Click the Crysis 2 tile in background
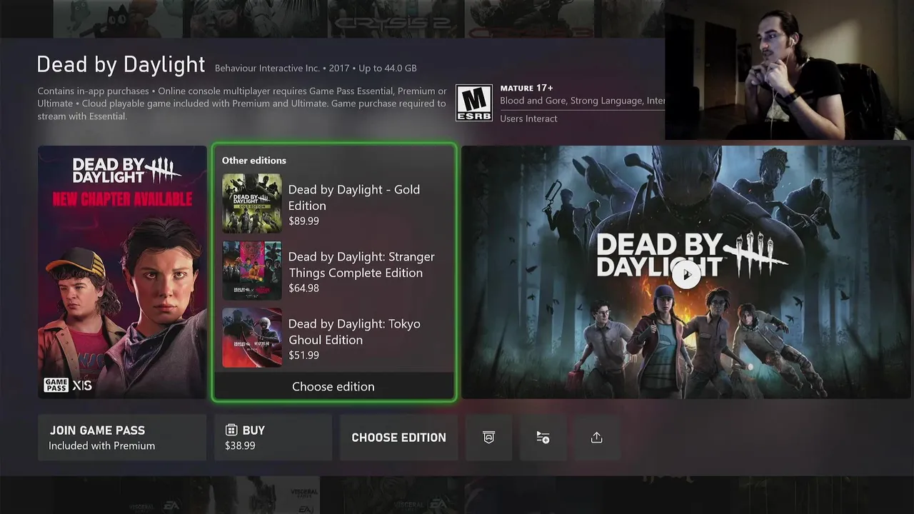Viewport: 914px width, 514px height. pyautogui.click(x=396, y=19)
